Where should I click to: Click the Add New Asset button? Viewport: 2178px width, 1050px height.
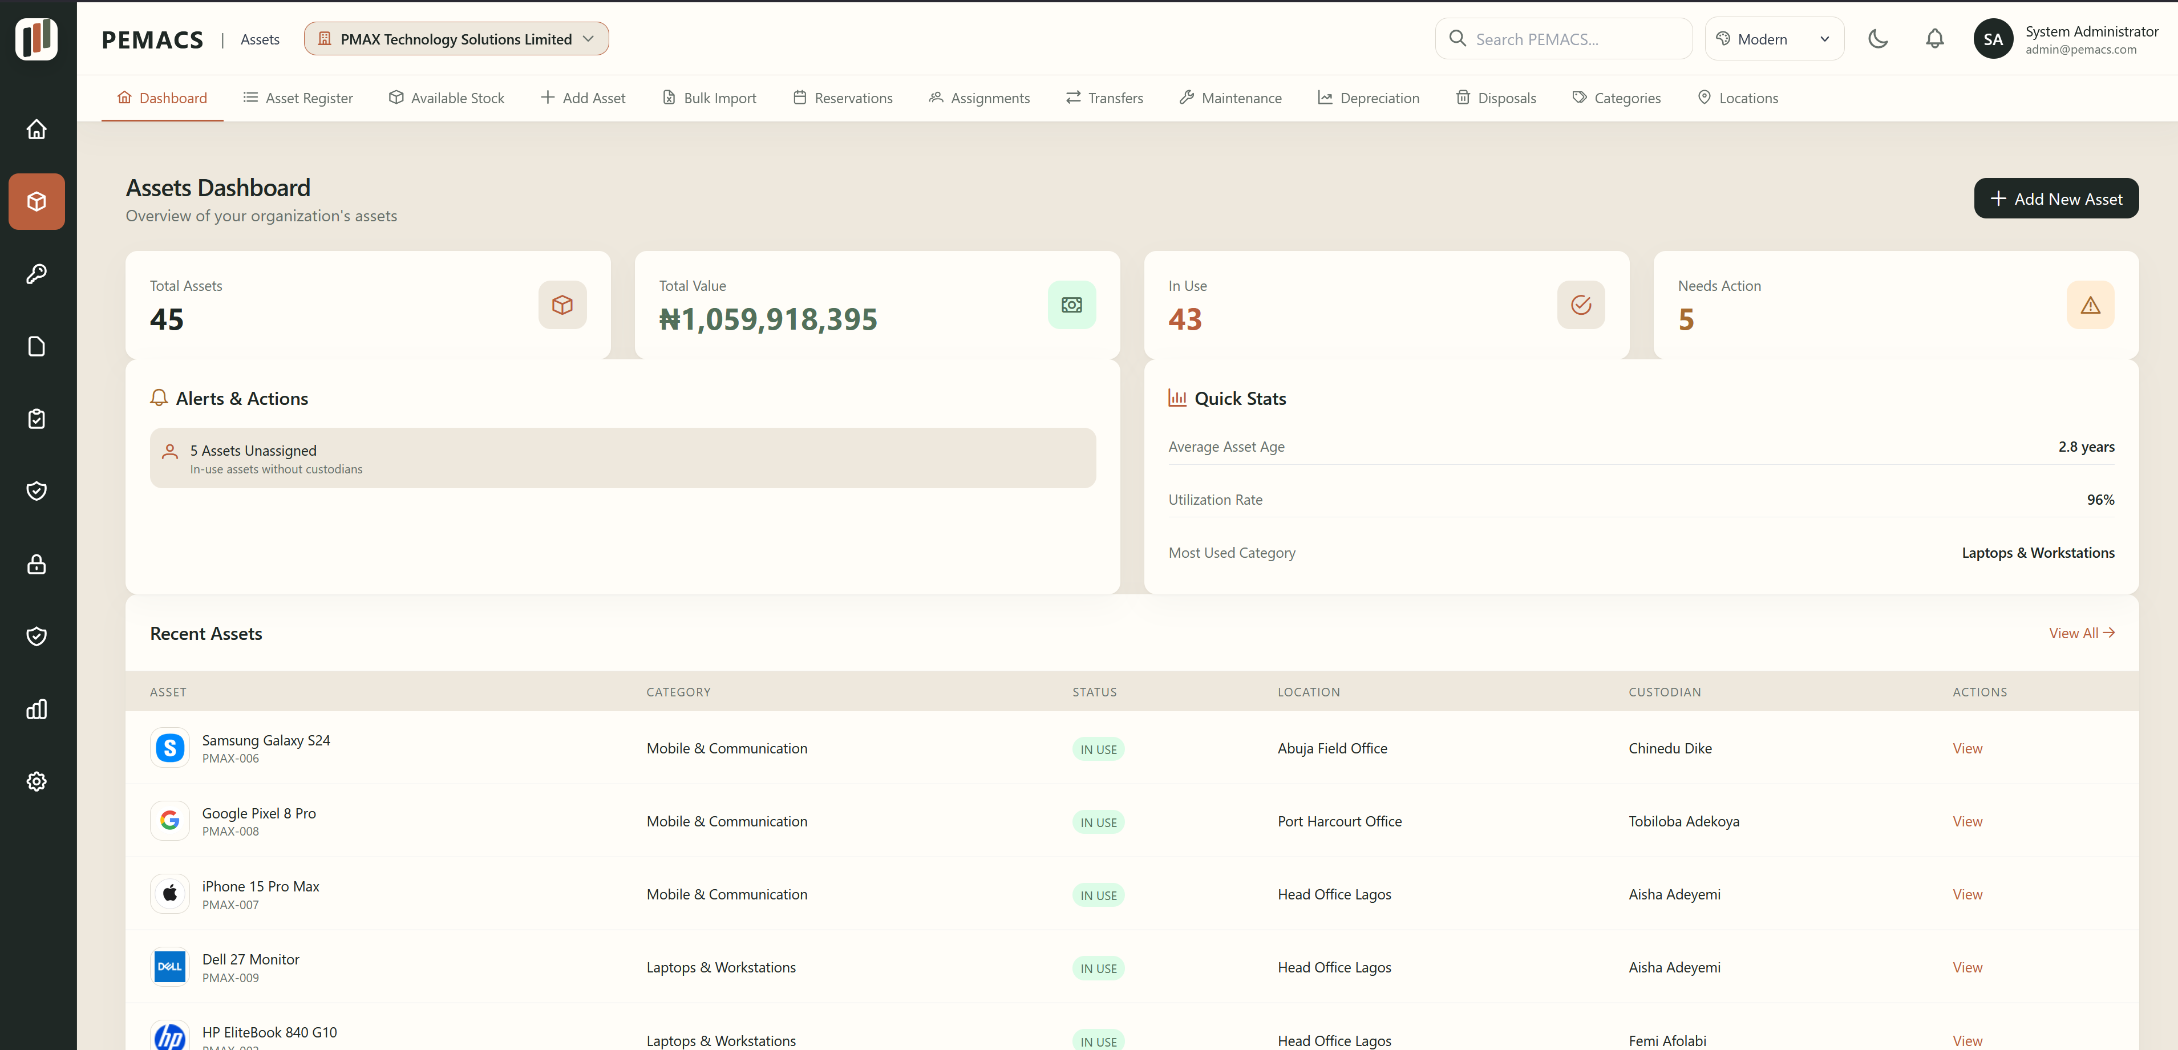pos(2056,198)
